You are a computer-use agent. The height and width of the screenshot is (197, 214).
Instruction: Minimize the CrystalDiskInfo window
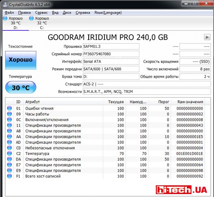coord(186,3)
